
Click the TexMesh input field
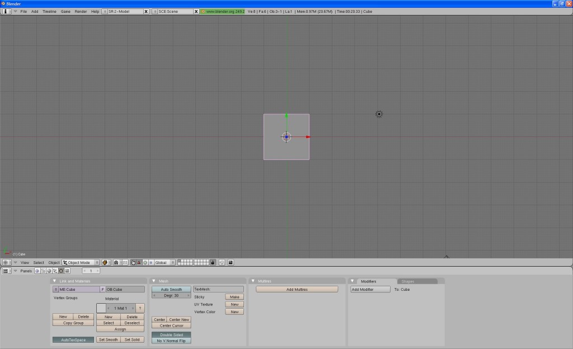(x=218, y=289)
